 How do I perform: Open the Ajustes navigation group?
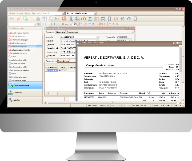(25, 100)
